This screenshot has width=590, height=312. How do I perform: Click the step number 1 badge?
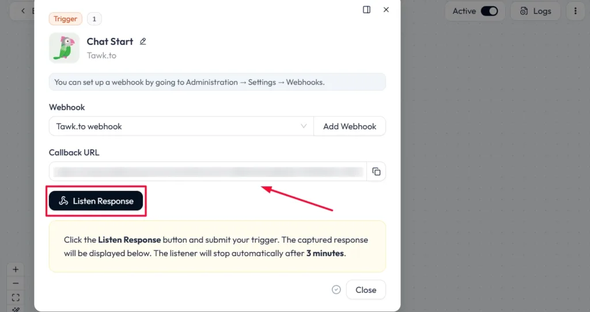coord(94,19)
